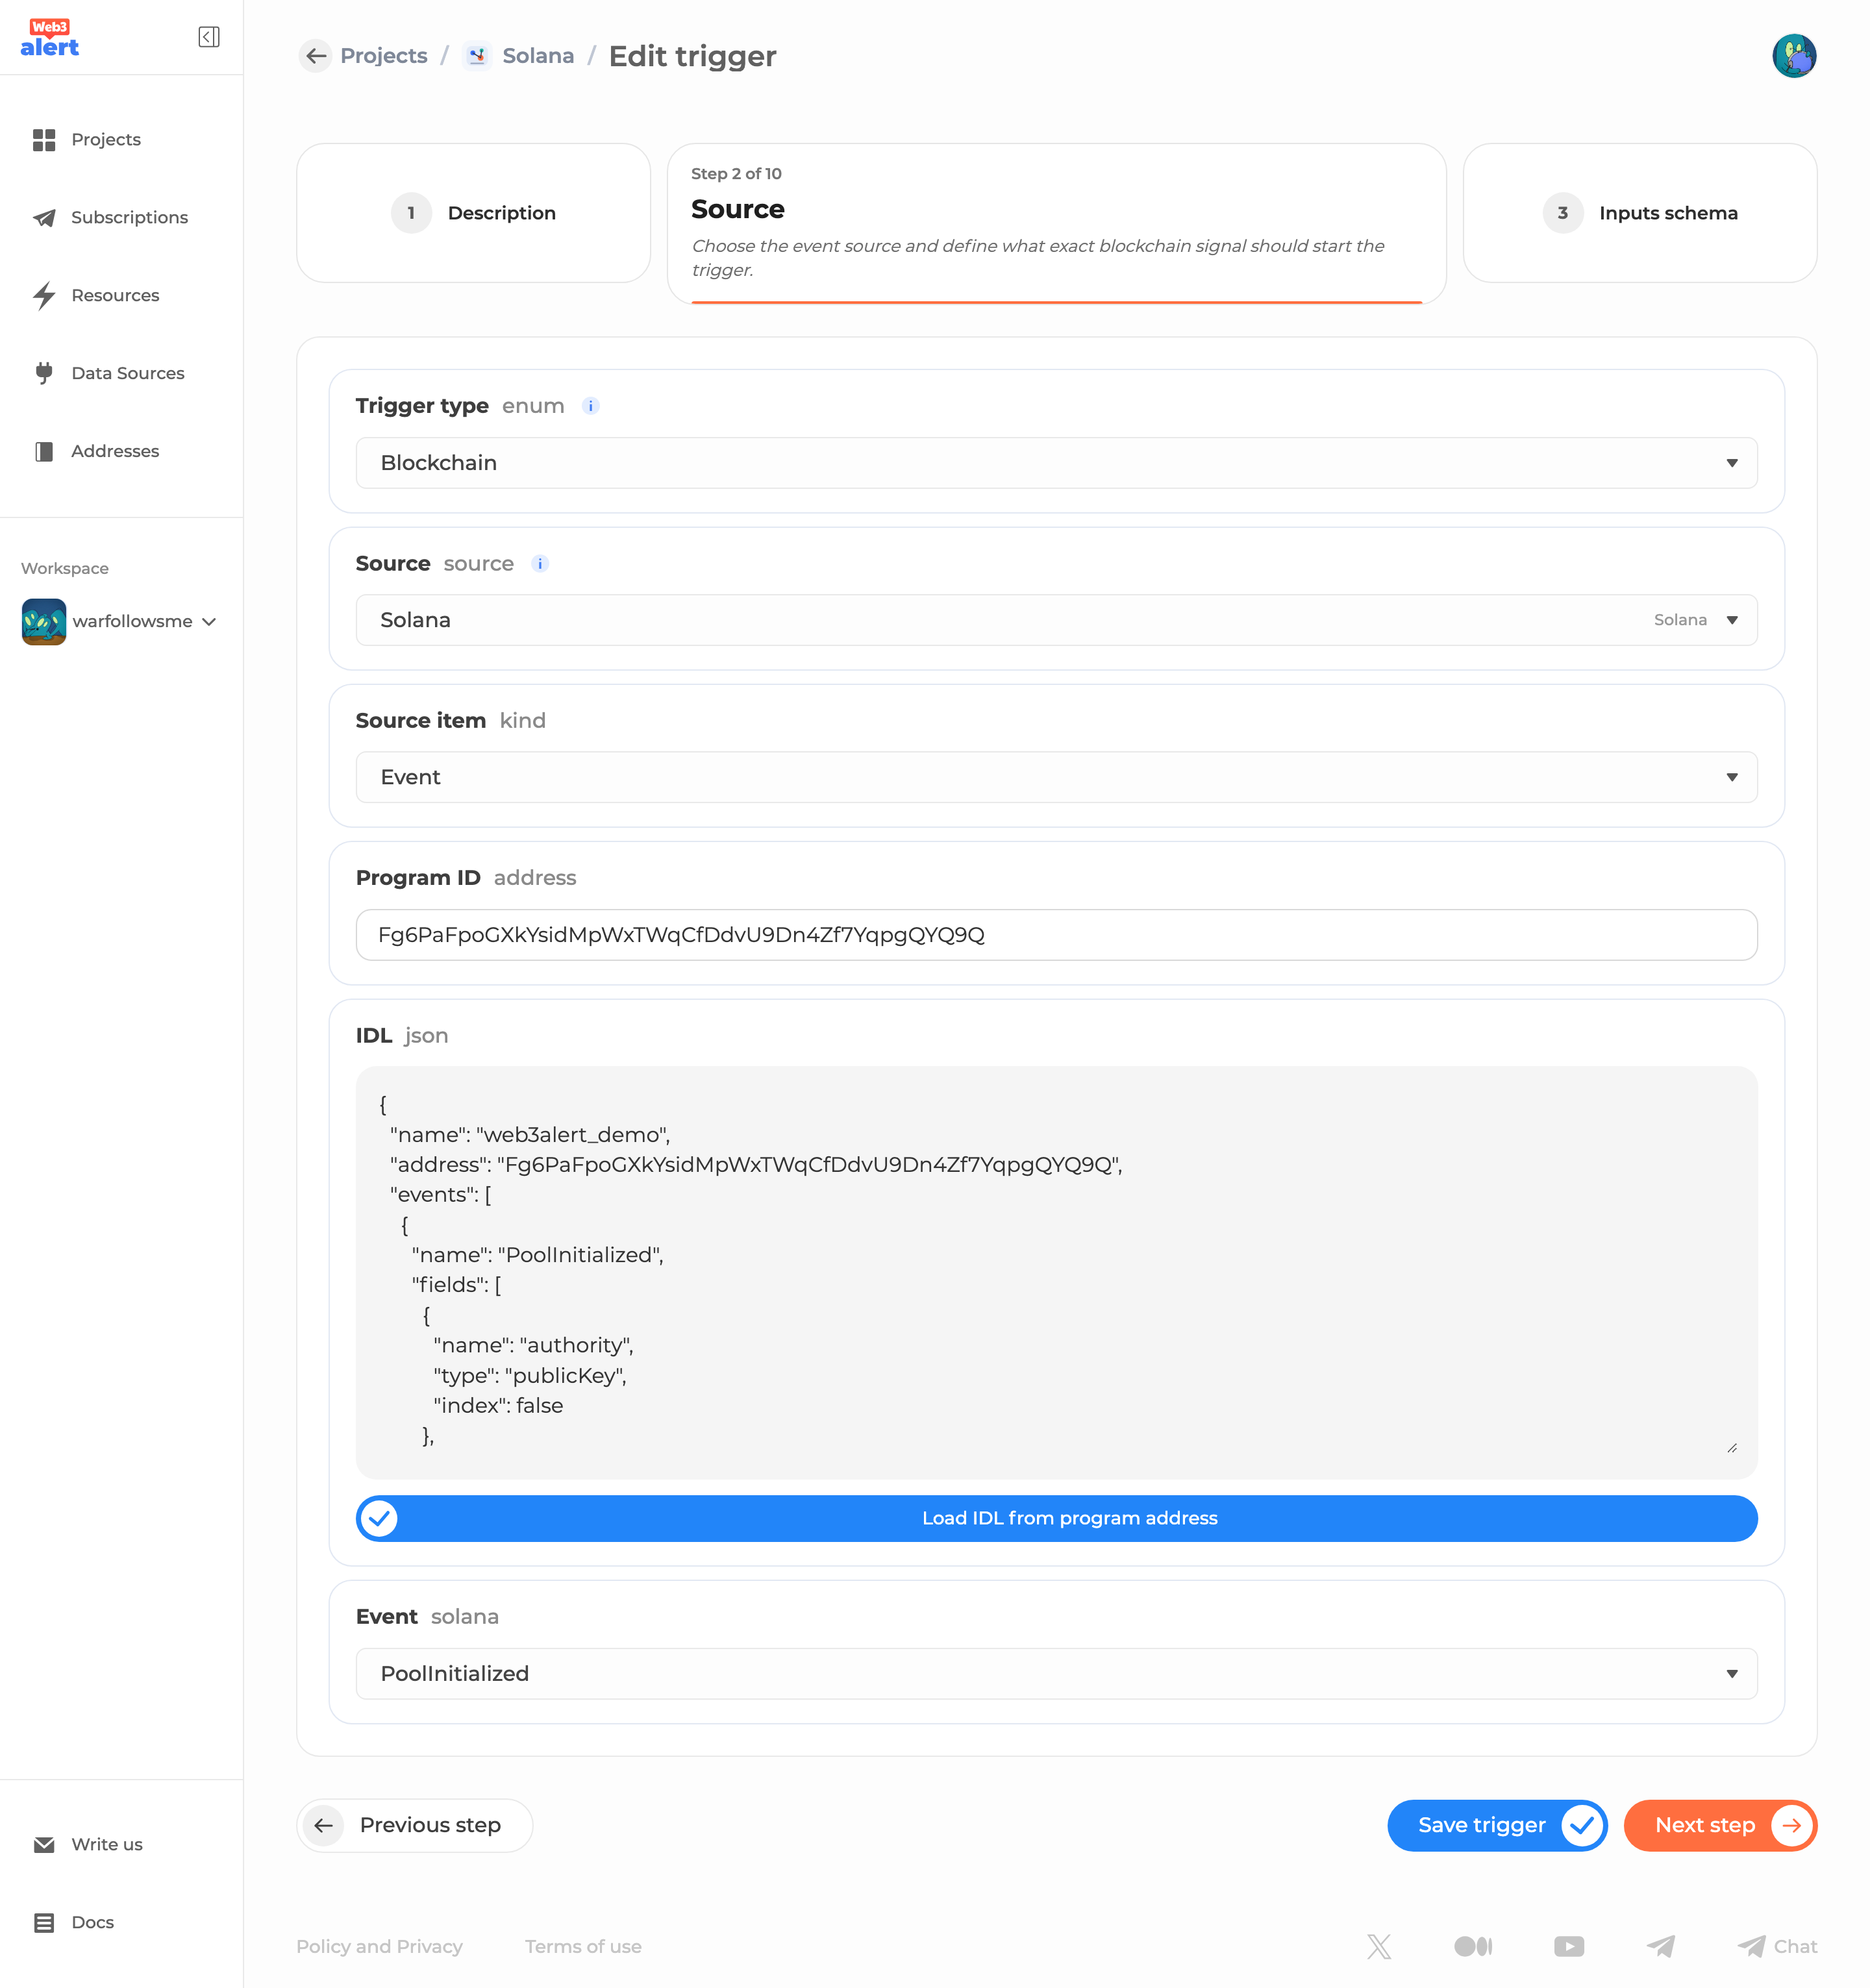Open Resources in the sidebar menu
Viewport: 1870px width, 1988px height.
coord(115,296)
